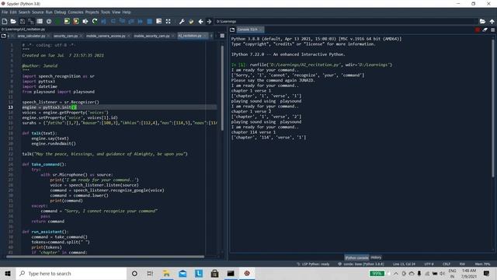Open file using toolbar folder icon
Screen dimensions: 497x280
point(13,21)
